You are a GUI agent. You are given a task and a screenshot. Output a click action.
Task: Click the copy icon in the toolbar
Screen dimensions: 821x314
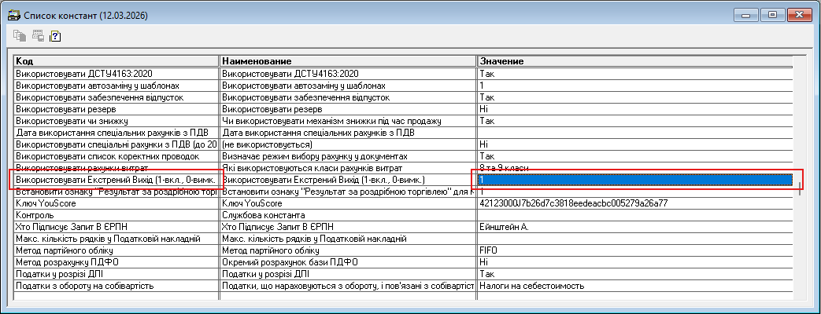pyautogui.click(x=20, y=35)
